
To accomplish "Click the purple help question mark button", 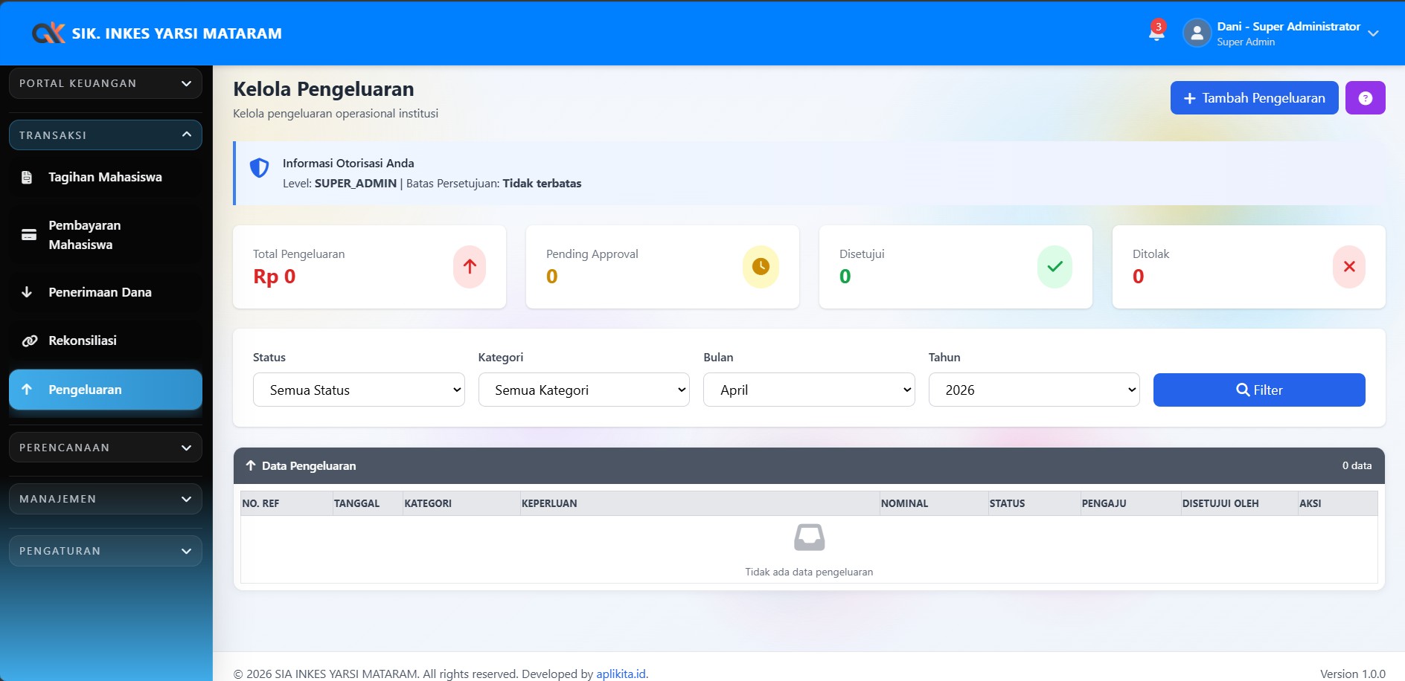I will 1365,98.
